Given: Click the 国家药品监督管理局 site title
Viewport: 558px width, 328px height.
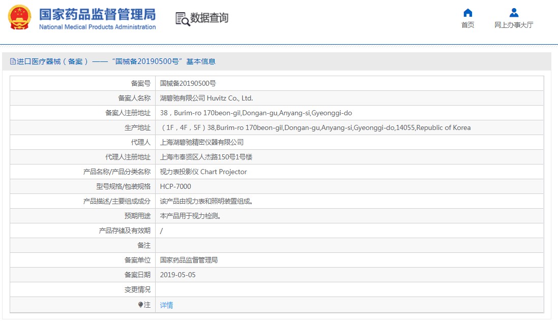Looking at the screenshot, I should point(97,15).
